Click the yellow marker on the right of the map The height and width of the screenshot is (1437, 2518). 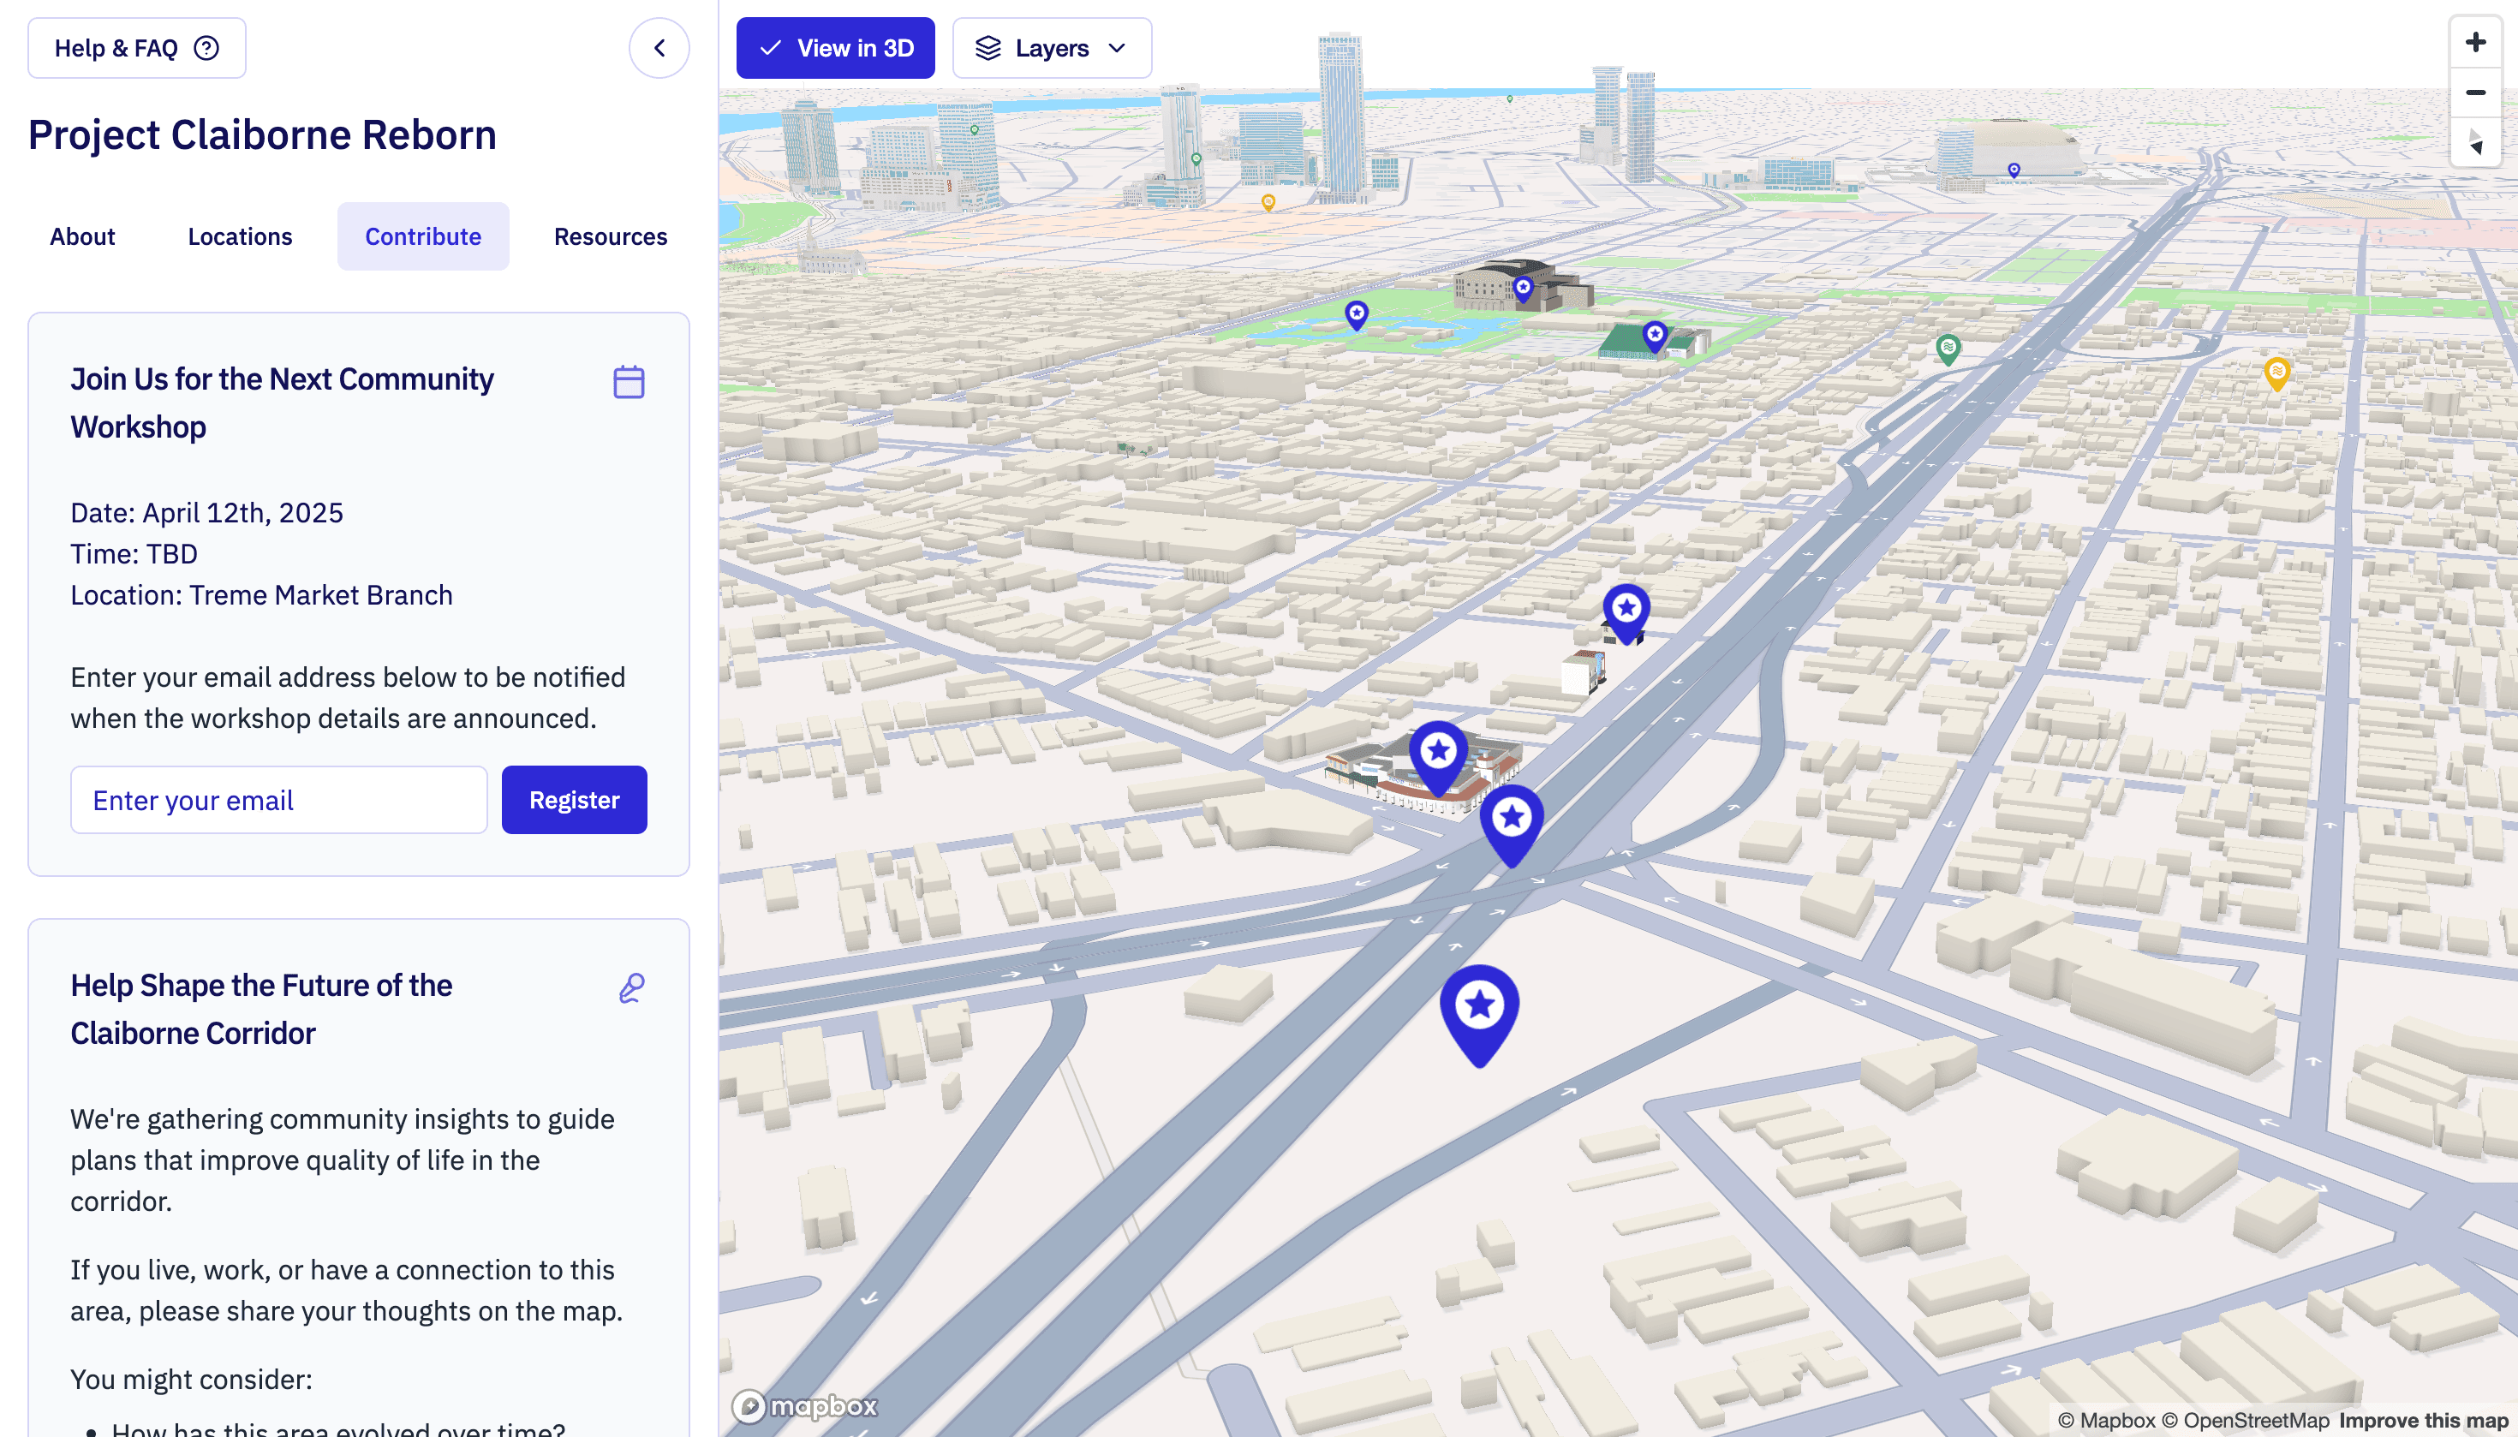2276,374
